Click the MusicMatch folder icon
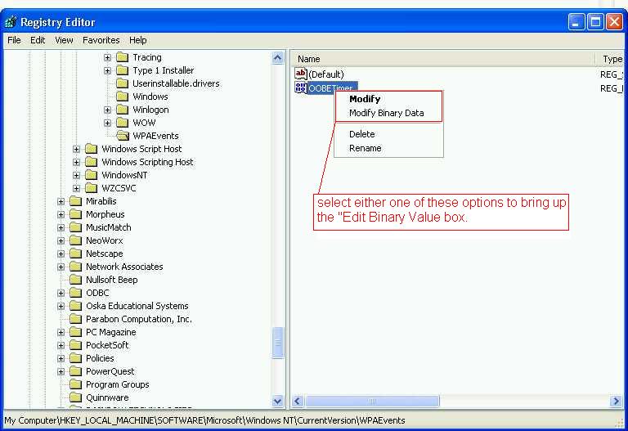The width and height of the screenshot is (628, 431). click(x=76, y=227)
